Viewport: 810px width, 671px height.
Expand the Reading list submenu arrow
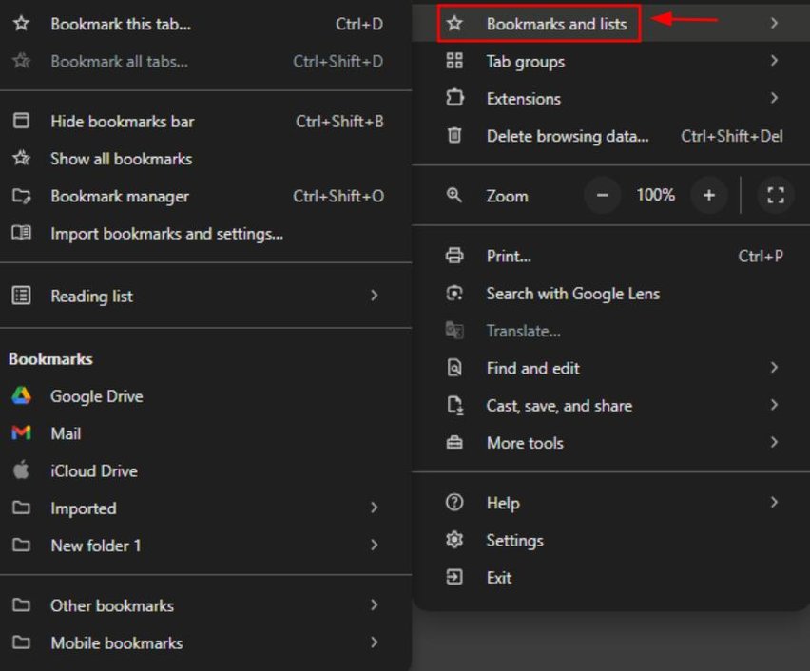tap(375, 295)
